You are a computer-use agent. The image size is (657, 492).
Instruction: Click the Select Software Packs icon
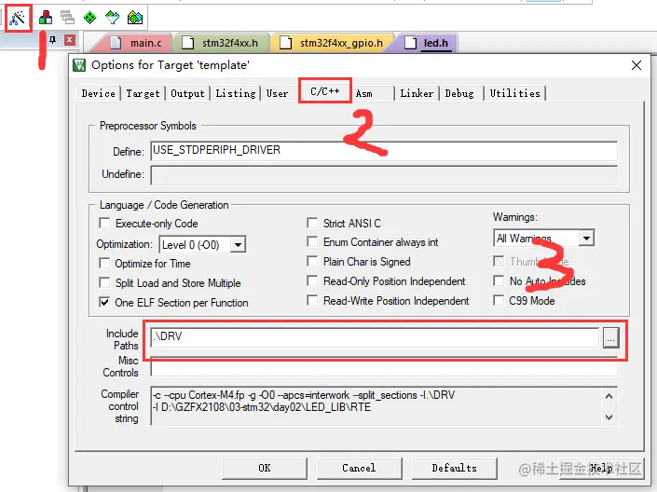pyautogui.click(x=135, y=18)
